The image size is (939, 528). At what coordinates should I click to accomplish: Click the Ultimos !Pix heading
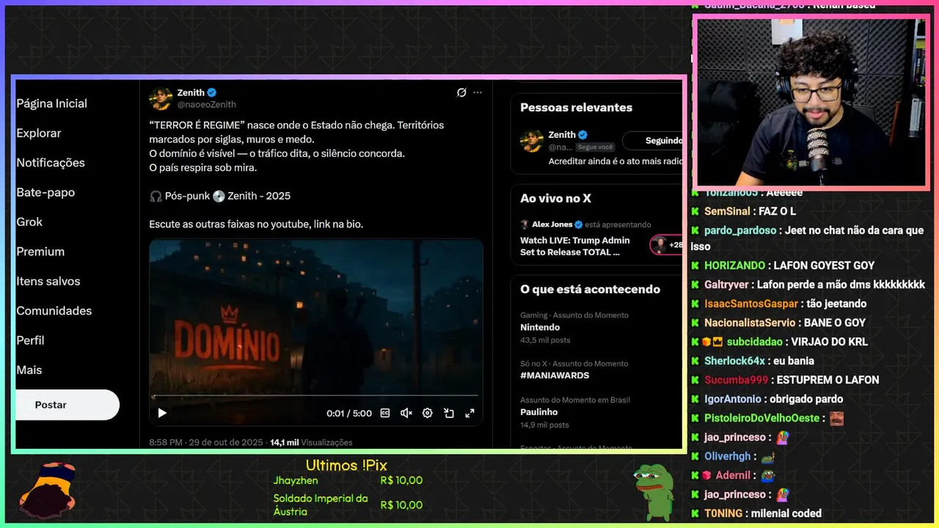(x=346, y=466)
